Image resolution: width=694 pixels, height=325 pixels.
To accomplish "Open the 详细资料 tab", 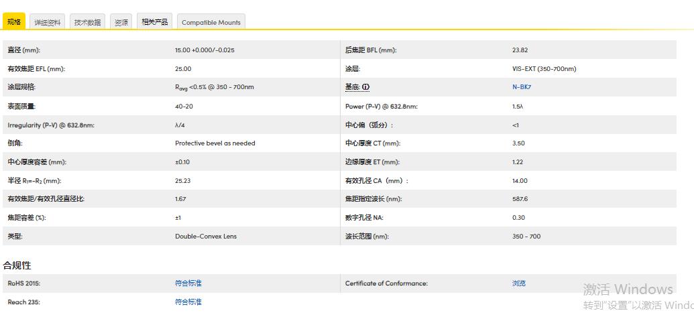I will coord(48,22).
